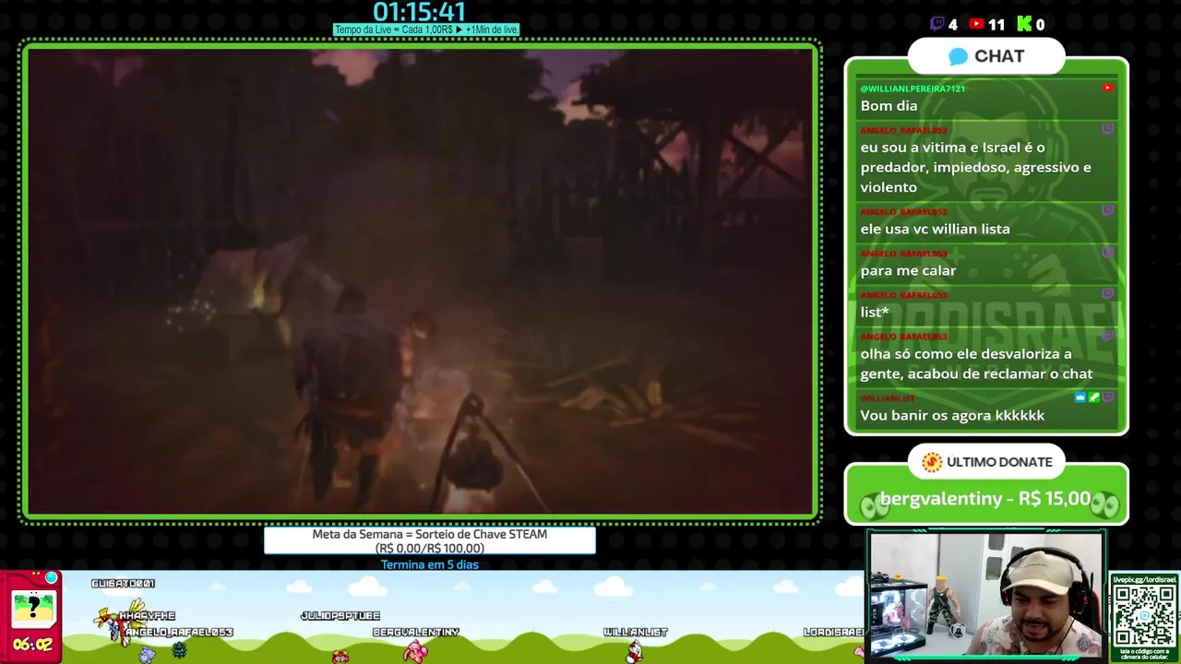
Task: Click the WILLIANLIST username in chat
Action: tap(888, 398)
